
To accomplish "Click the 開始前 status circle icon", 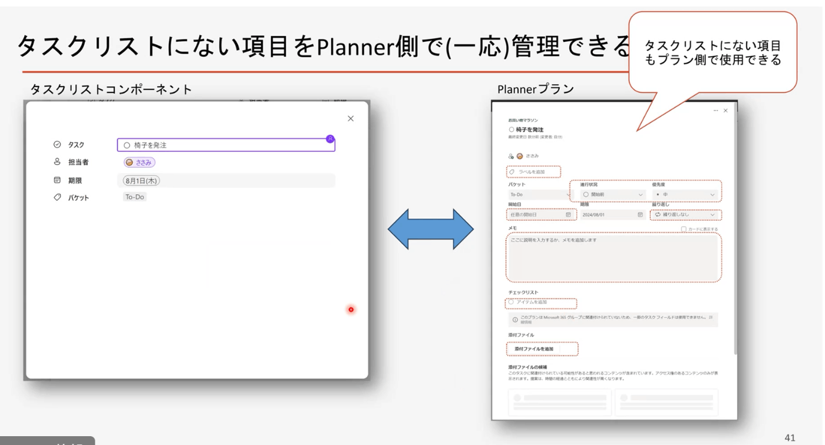I will click(586, 194).
